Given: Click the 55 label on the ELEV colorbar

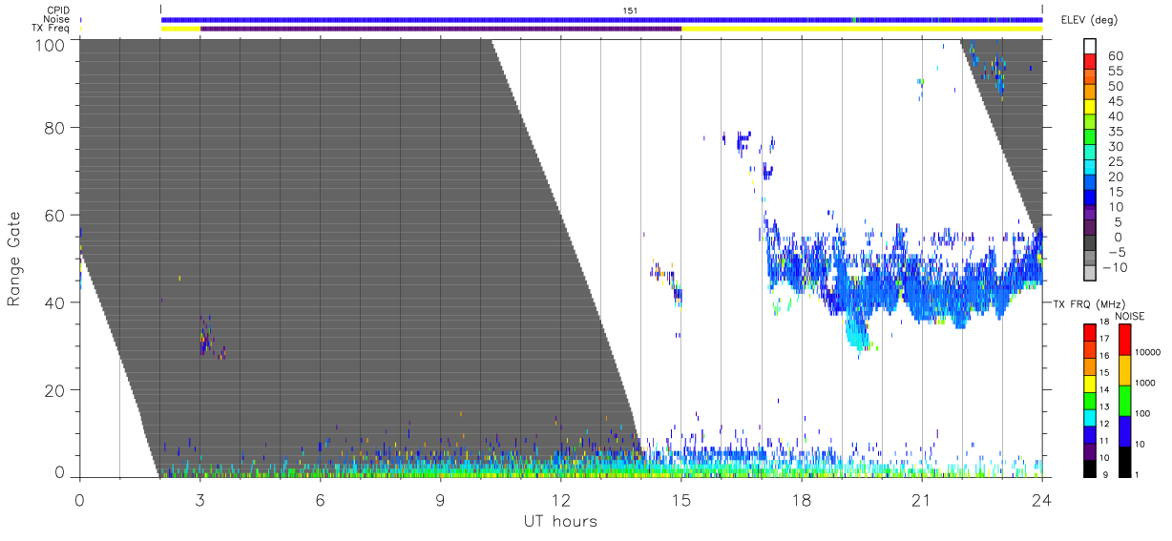Looking at the screenshot, I should pyautogui.click(x=1115, y=72).
